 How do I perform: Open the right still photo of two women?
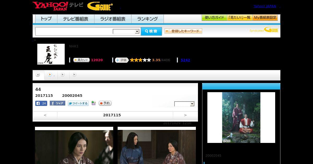pyautogui.click(x=157, y=146)
